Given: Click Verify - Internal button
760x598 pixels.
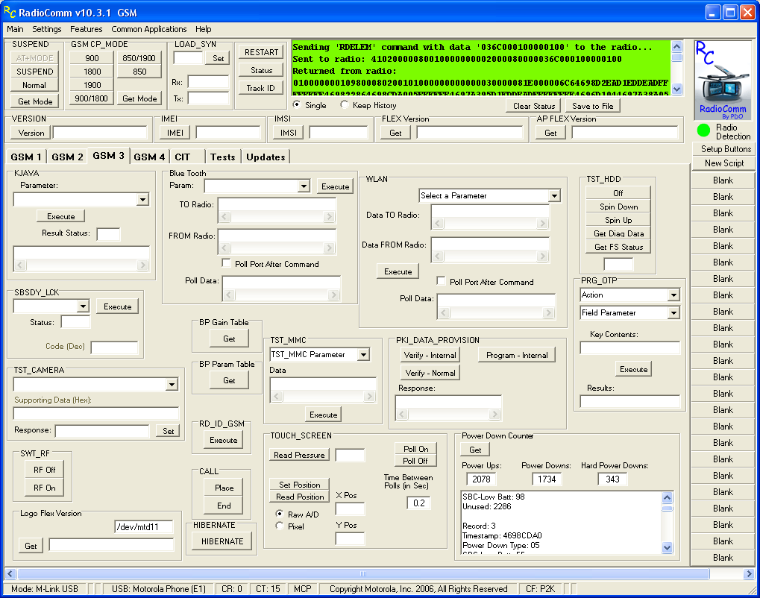Looking at the screenshot, I should pyautogui.click(x=430, y=355).
